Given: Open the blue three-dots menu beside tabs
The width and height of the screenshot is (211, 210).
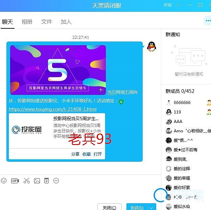Looking at the screenshot, I should pos(207,21).
